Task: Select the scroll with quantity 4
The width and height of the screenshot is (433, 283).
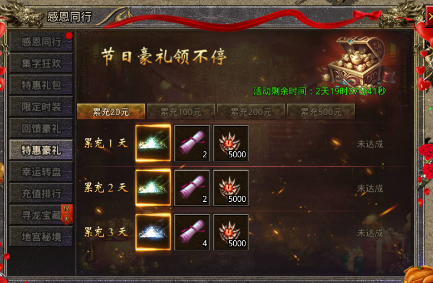Action: click(192, 232)
